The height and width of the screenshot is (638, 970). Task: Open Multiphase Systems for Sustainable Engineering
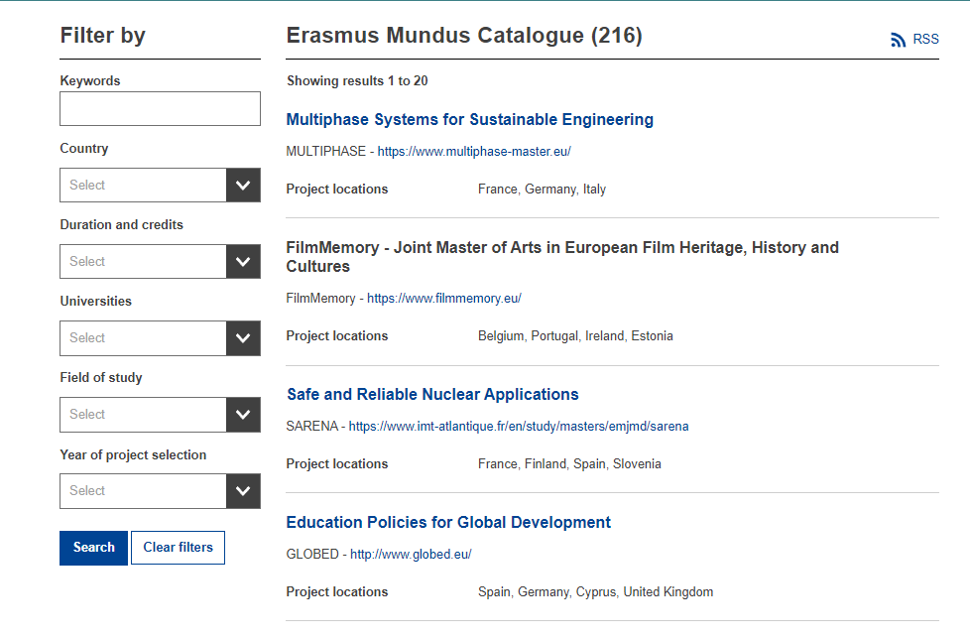pos(469,119)
